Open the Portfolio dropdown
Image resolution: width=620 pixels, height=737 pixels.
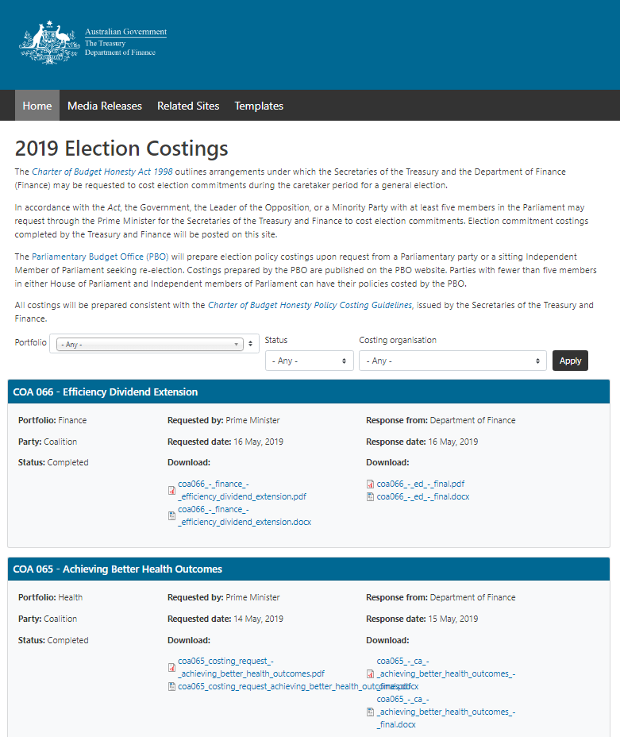154,344
